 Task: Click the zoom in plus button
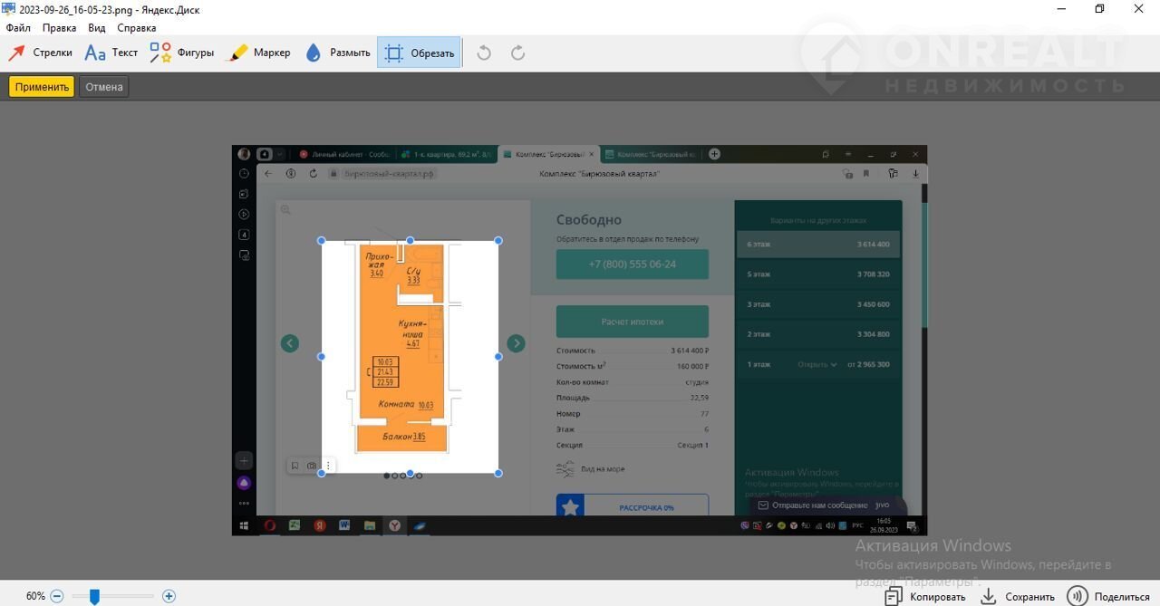pos(169,596)
